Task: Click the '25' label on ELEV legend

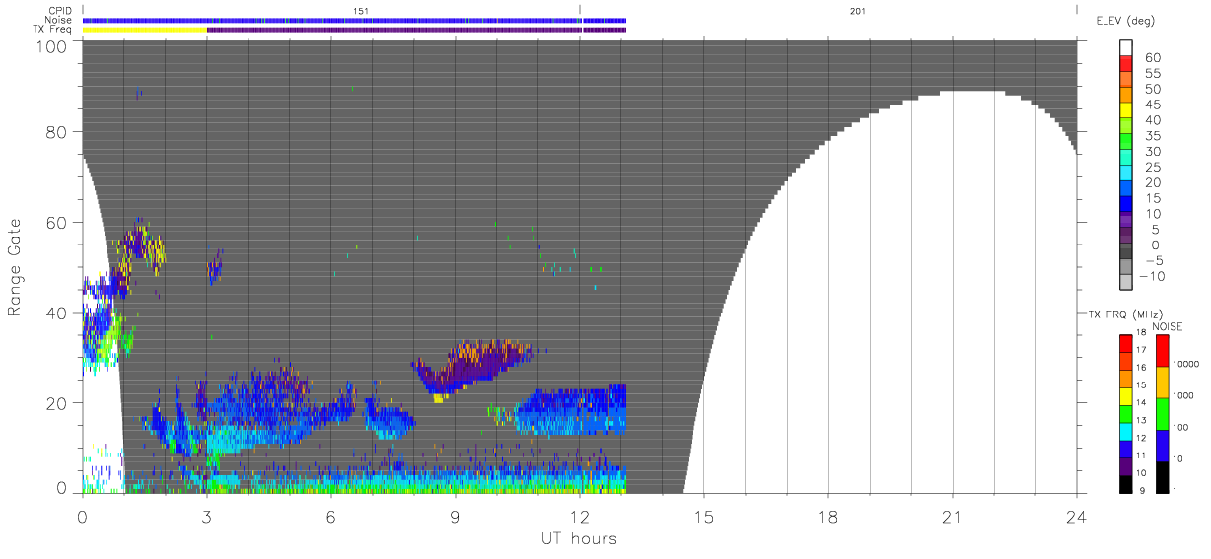Action: 1153,168
